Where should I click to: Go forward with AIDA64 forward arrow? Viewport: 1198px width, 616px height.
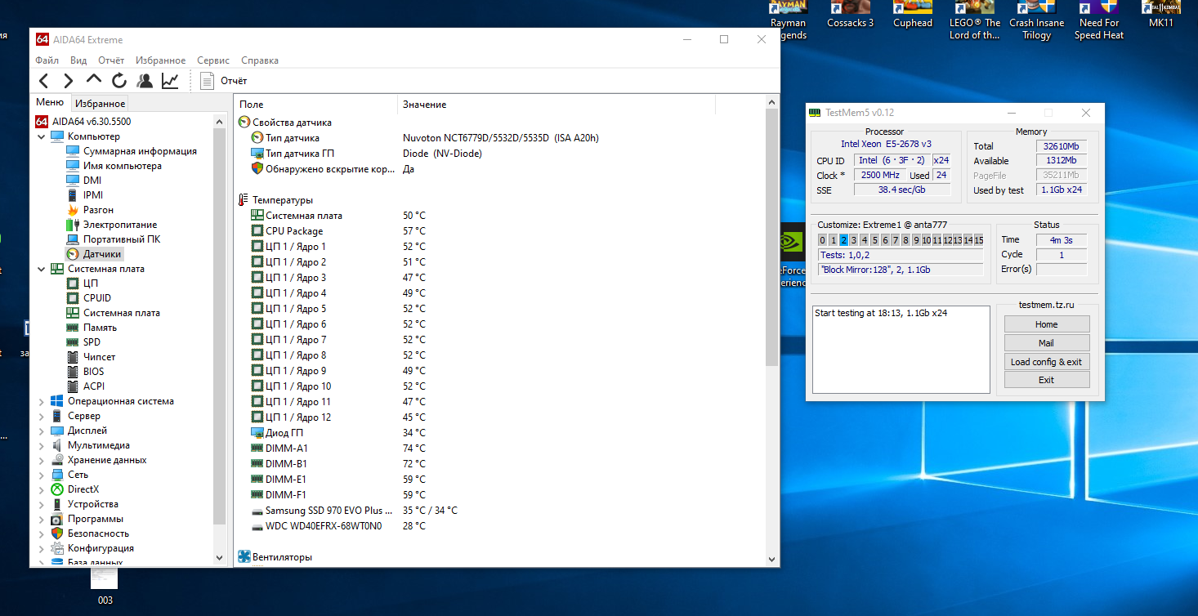tap(69, 80)
